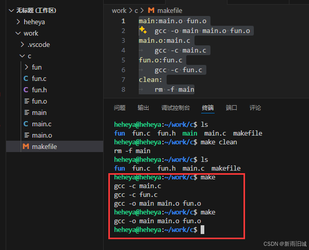Click code text 'fun.o:fun.c'
309x250 pixels.
tap(160, 60)
